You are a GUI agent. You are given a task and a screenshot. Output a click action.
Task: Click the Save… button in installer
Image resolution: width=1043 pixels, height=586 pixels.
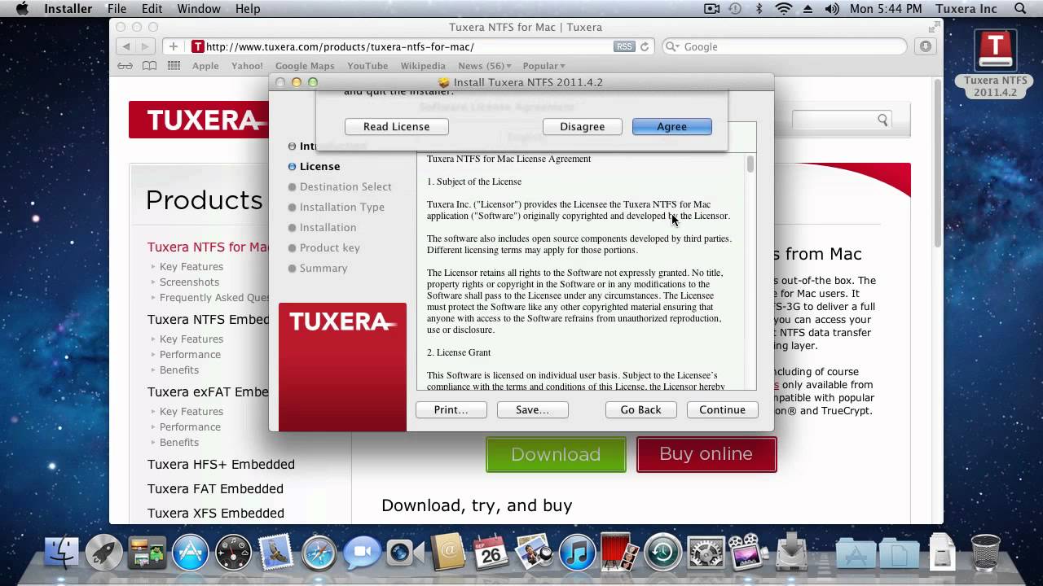point(532,409)
